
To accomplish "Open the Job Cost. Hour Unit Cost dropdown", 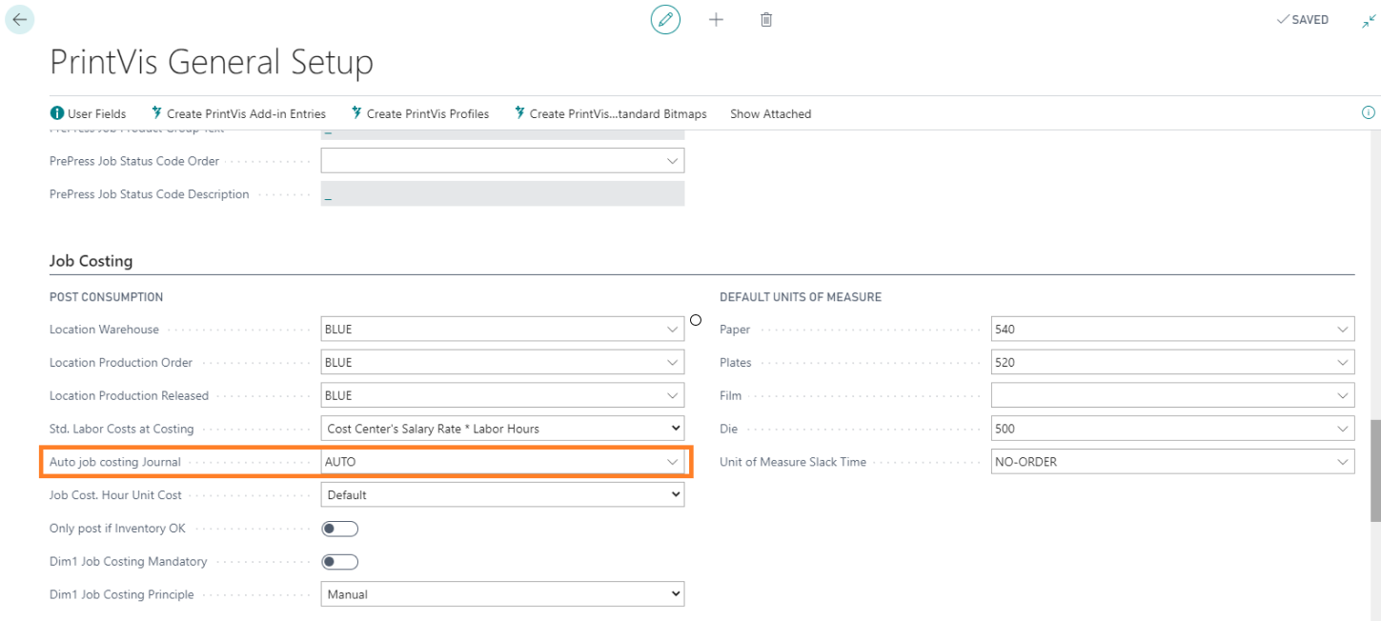I will (502, 495).
